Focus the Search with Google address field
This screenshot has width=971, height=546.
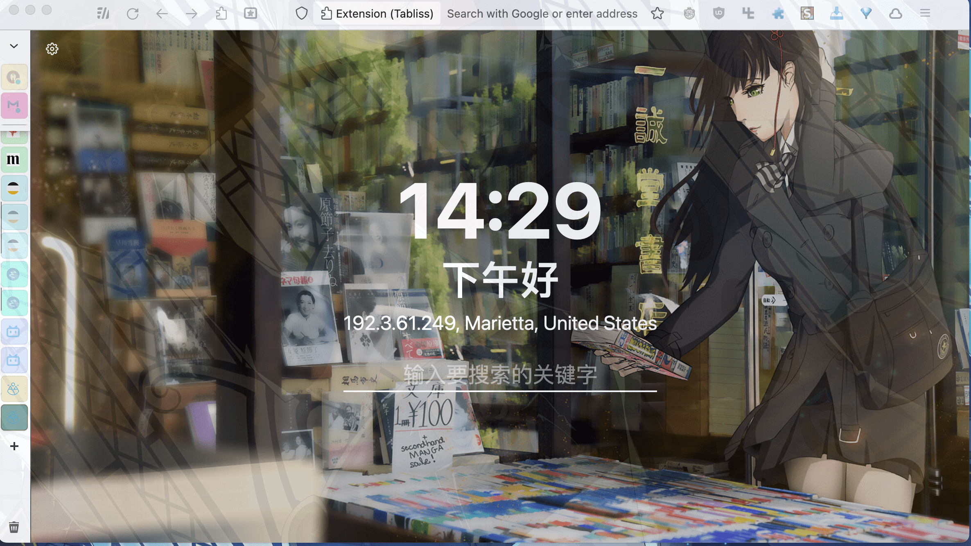click(x=542, y=14)
